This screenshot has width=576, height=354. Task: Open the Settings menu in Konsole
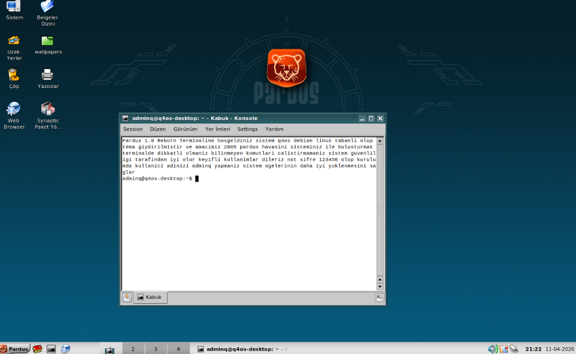coord(247,129)
